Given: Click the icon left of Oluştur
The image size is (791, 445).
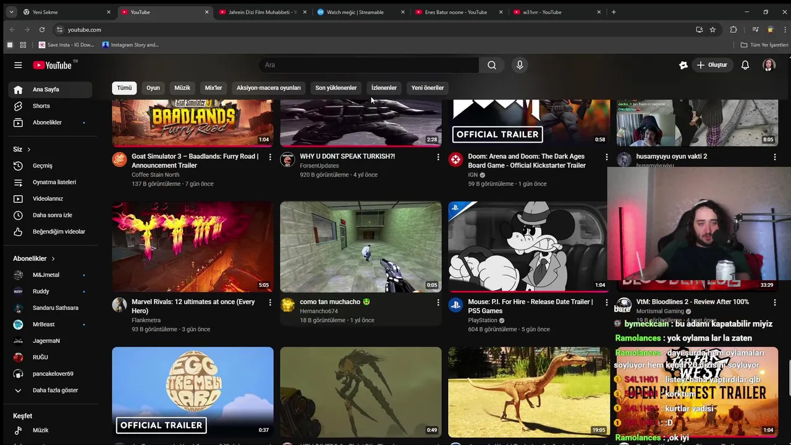Looking at the screenshot, I should [683, 65].
